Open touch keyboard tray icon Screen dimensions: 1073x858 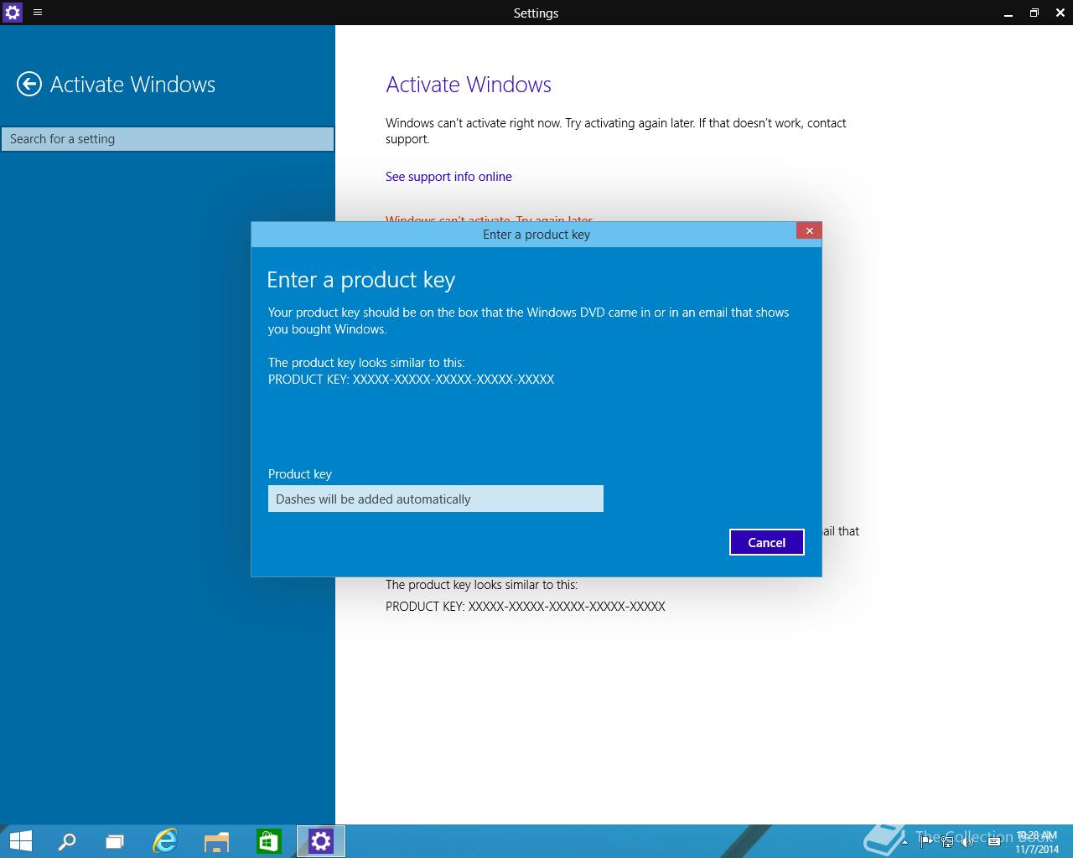coord(994,841)
